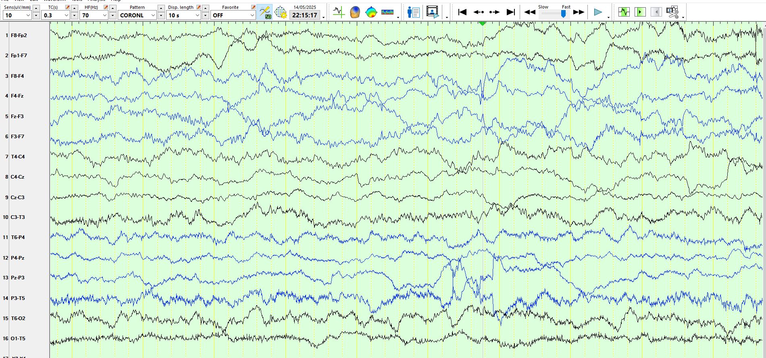Select the waveform cursor measurement tool
Screen dimensions: 766x358
click(339, 12)
